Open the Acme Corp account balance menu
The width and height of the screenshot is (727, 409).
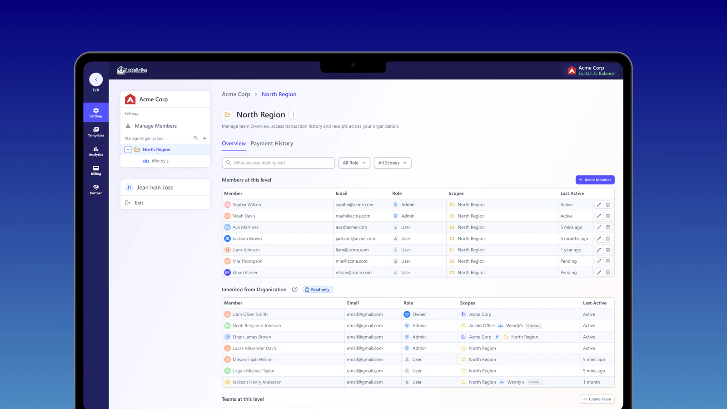(x=591, y=70)
